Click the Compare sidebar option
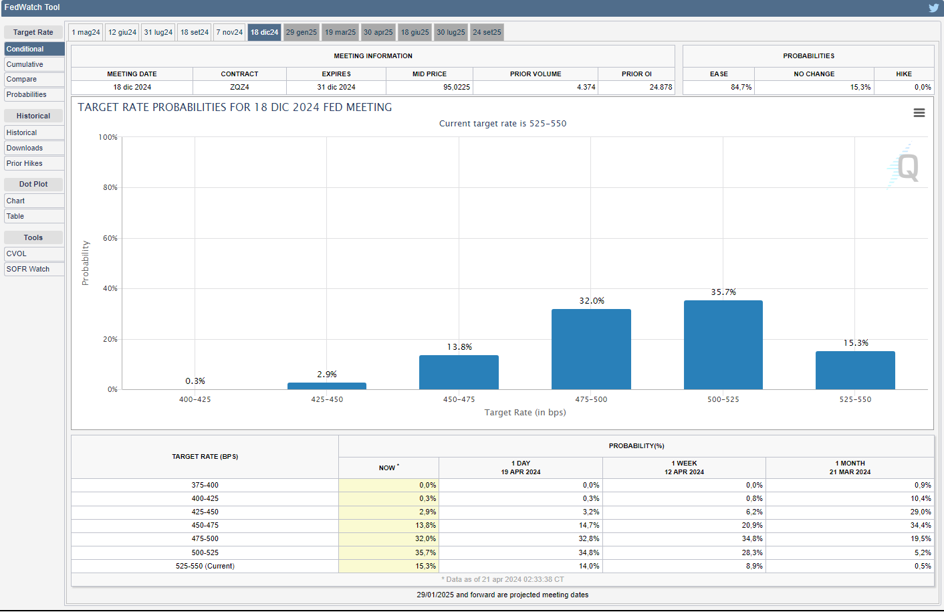The height and width of the screenshot is (612, 944). coord(33,80)
